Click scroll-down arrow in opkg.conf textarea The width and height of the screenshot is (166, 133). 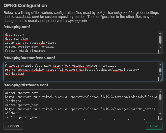(160, 47)
